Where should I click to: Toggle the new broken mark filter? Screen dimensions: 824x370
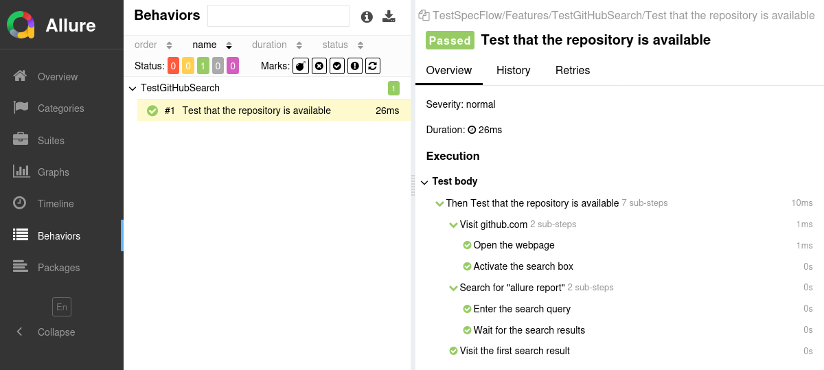(x=355, y=66)
